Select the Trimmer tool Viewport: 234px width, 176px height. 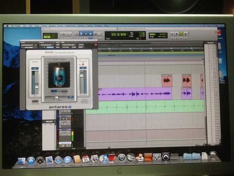coord(81,34)
